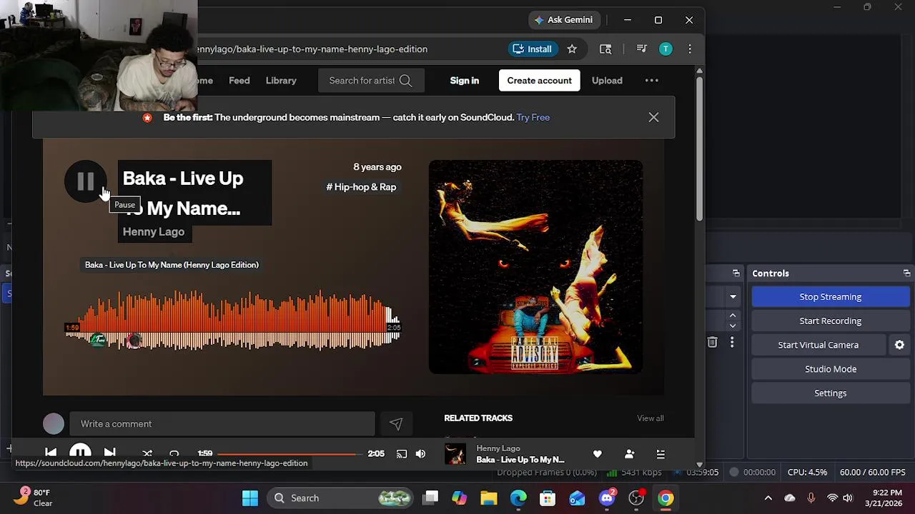
Task: Toggle Studio Mode in OBS
Action: [831, 369]
